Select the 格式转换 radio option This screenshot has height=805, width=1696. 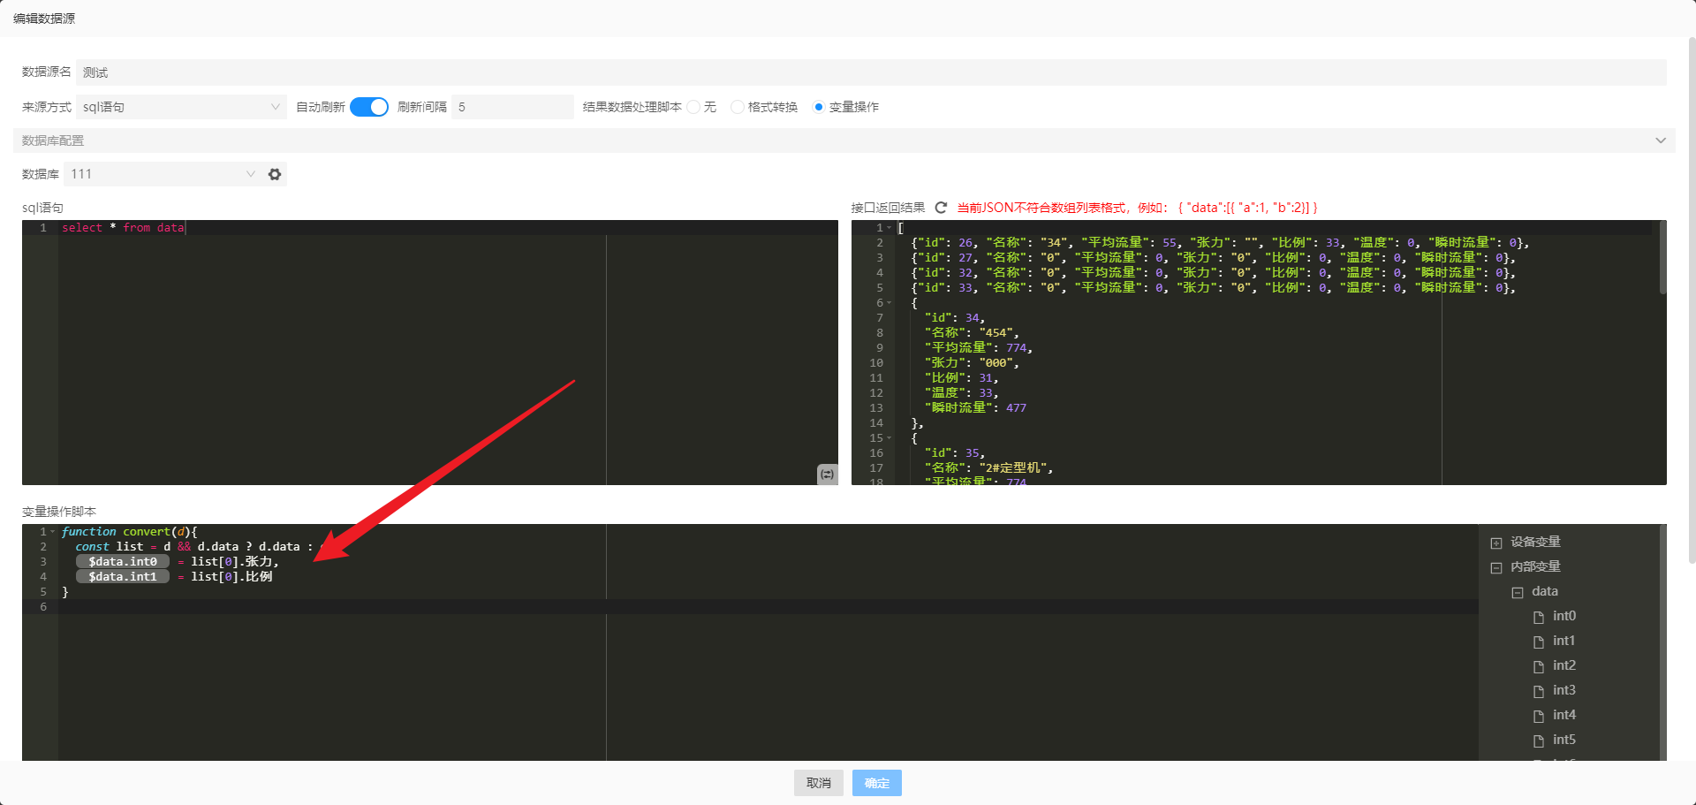point(738,107)
